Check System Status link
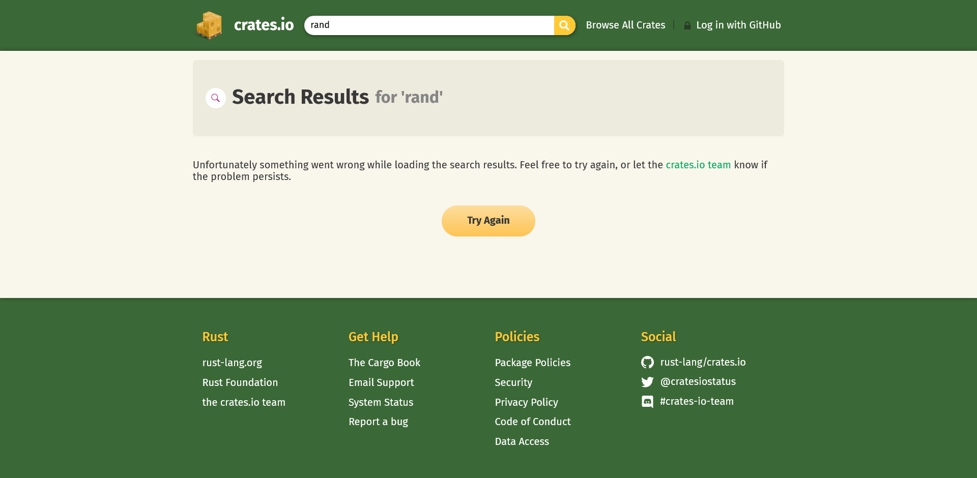The width and height of the screenshot is (977, 478). pyautogui.click(x=381, y=402)
